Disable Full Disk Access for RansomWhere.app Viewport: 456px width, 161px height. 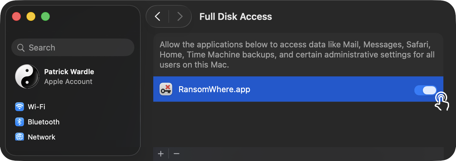pyautogui.click(x=425, y=90)
